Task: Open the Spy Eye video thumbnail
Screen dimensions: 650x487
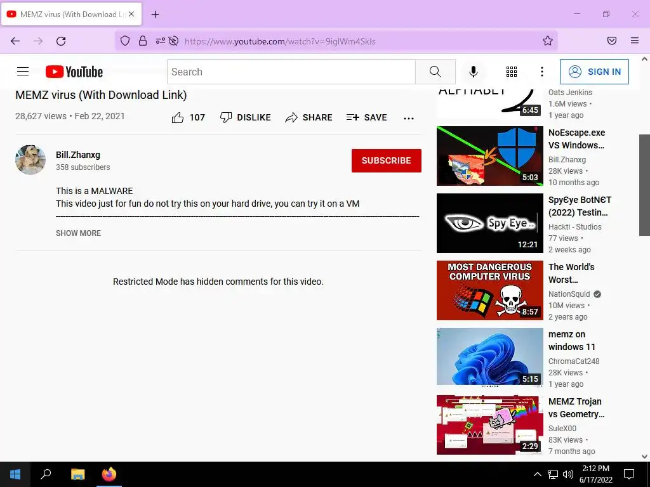Action: coord(489,223)
